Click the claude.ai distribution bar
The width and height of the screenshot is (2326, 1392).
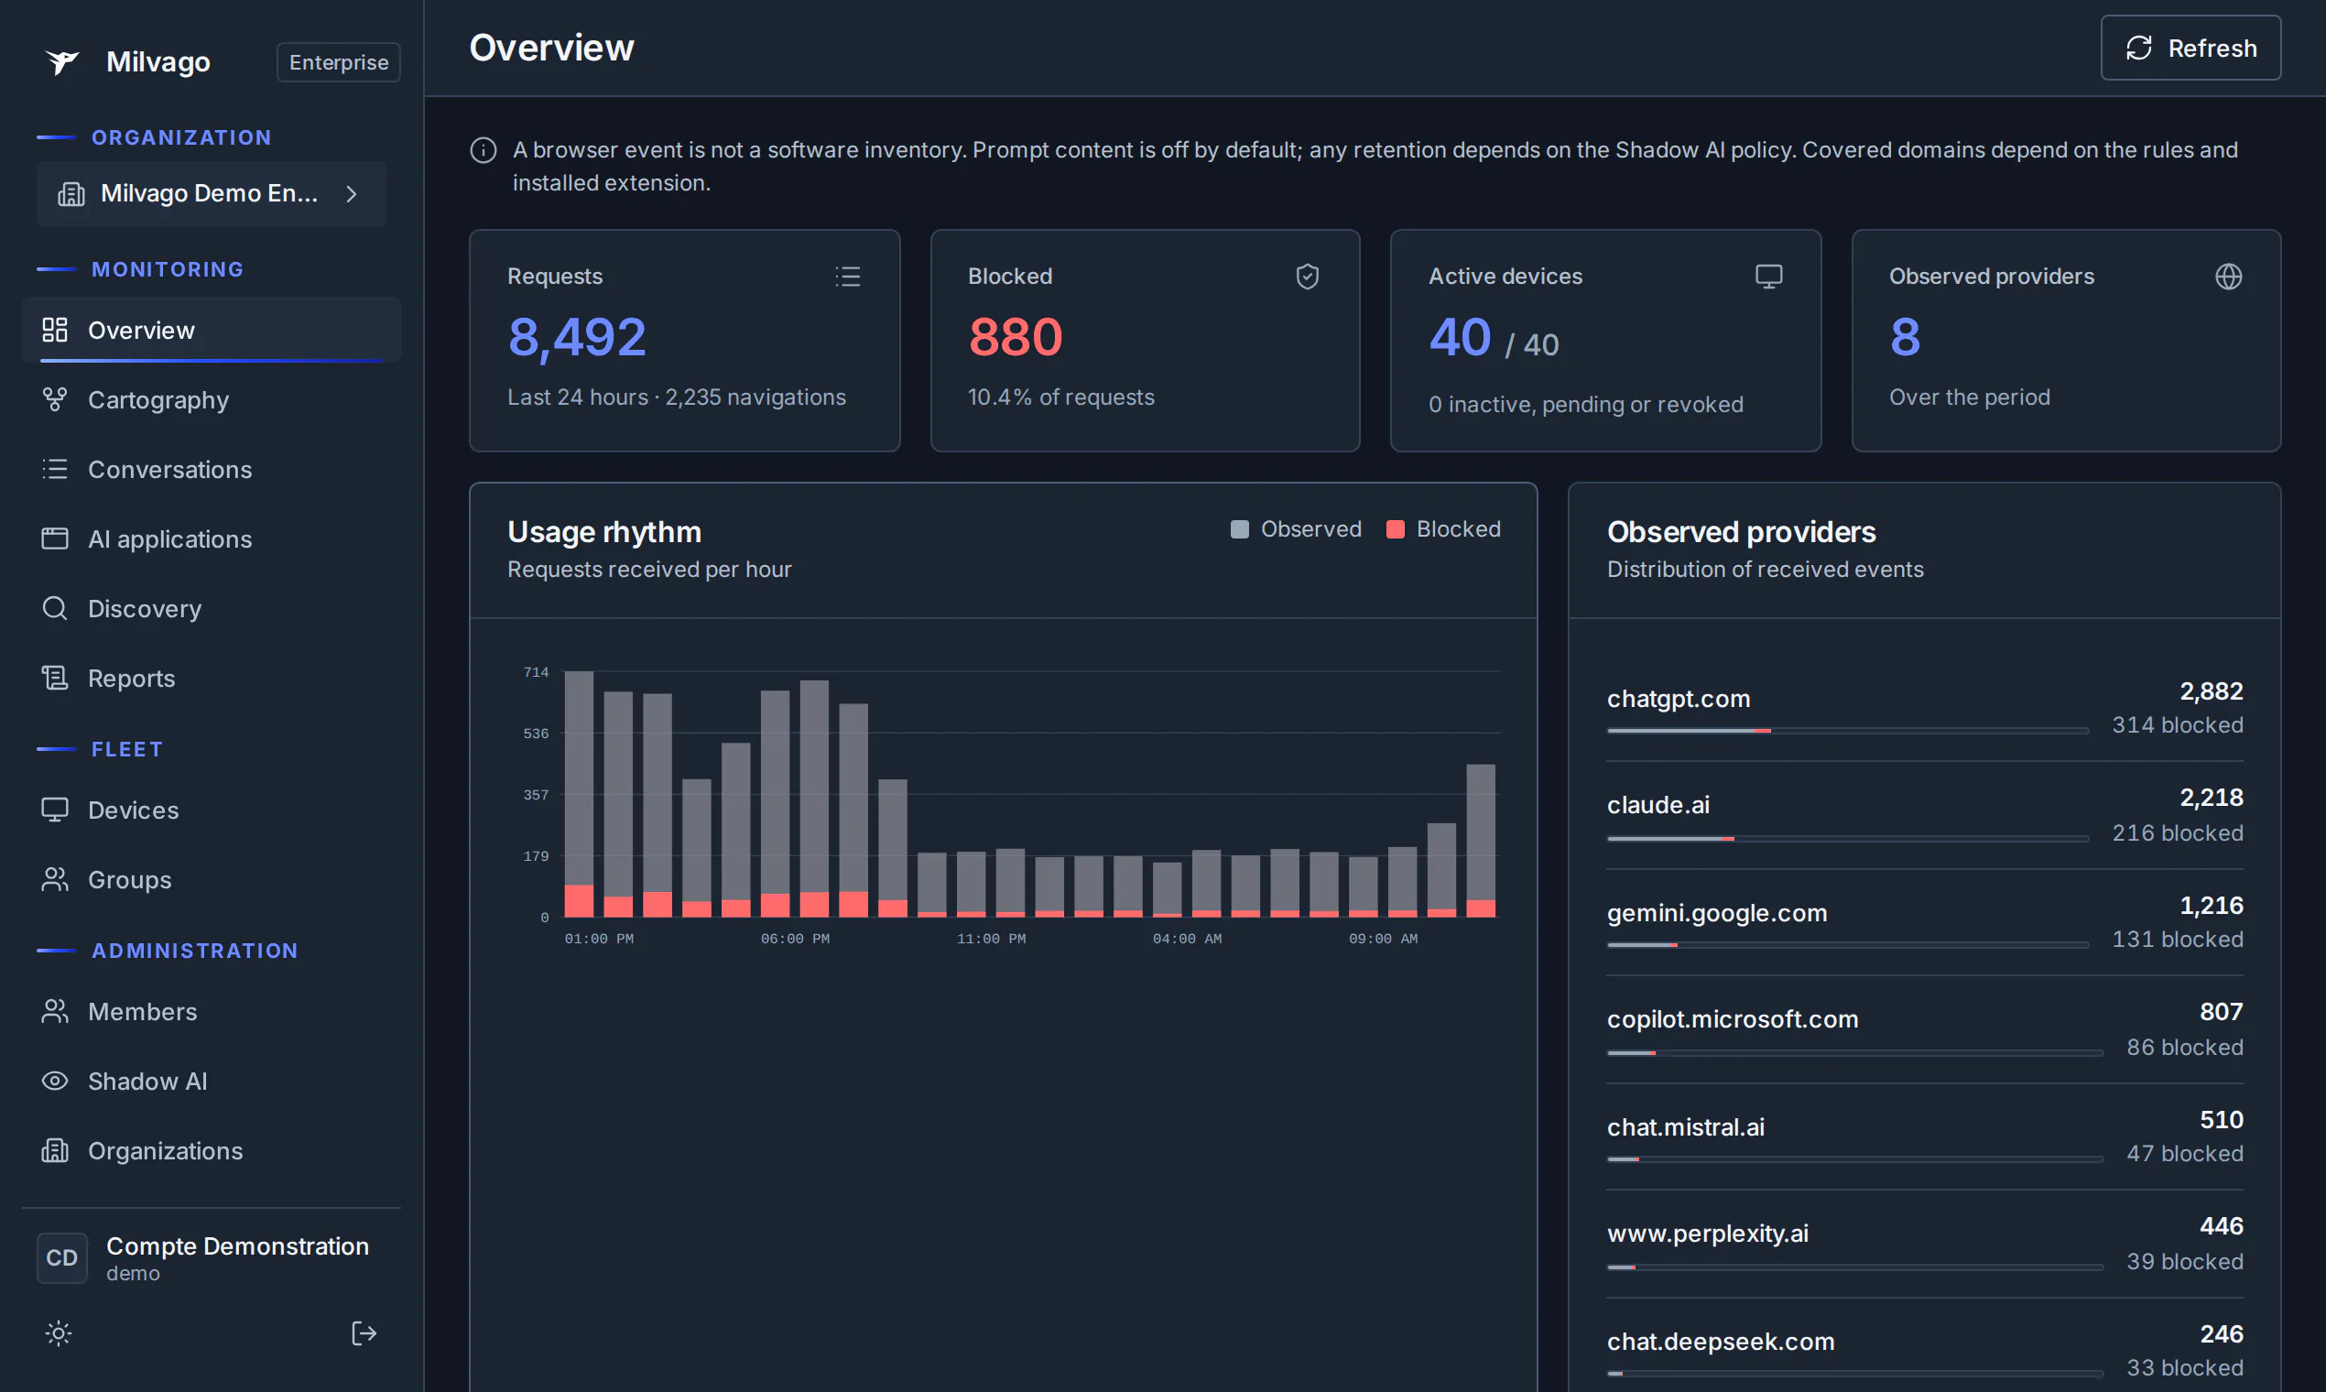point(1848,839)
